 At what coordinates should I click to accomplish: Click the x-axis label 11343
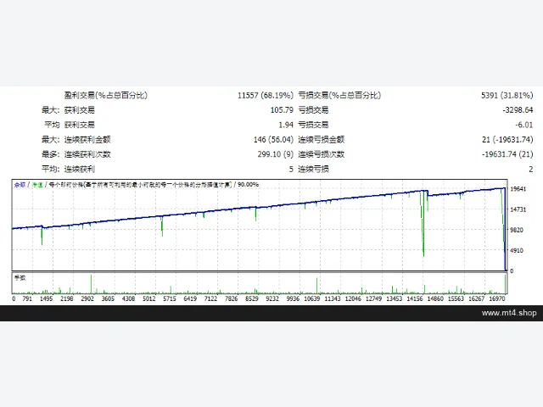333,298
